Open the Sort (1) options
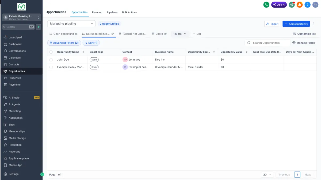321x180 pixels. tap(91, 43)
